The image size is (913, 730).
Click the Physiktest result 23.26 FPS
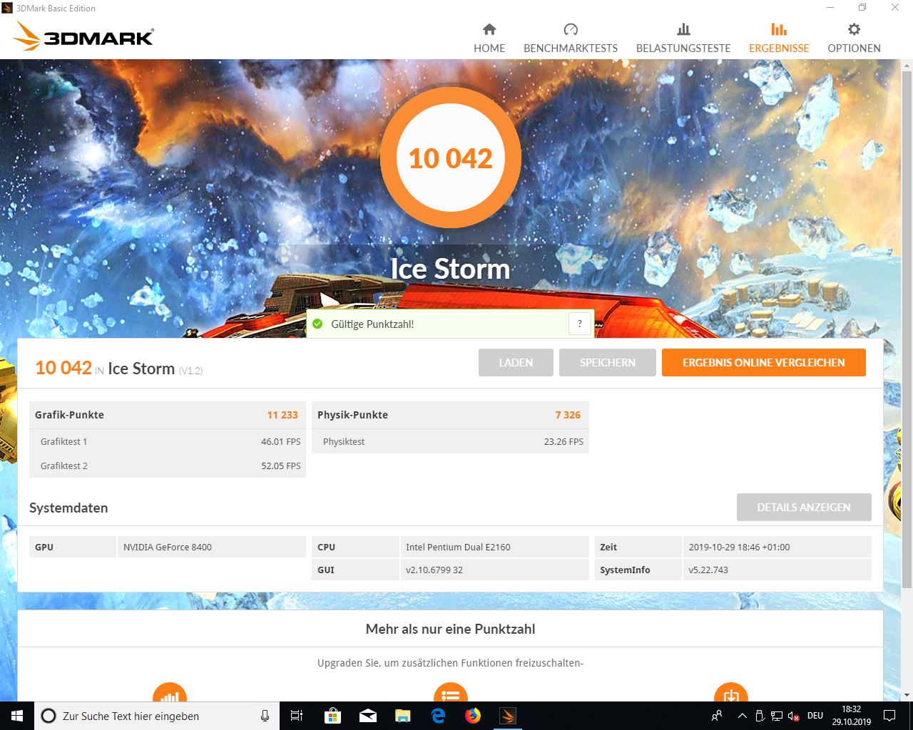(563, 441)
